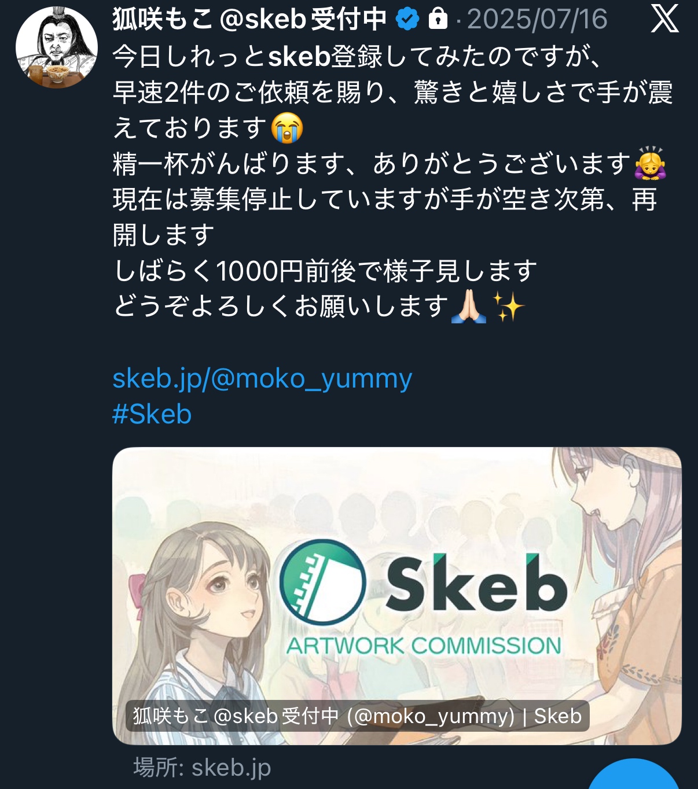Tap the large 'Skeb' wordmark in the card
The image size is (698, 789).
tap(476, 583)
